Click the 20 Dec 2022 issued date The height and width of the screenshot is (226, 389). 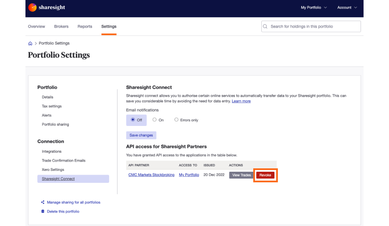coord(214,175)
